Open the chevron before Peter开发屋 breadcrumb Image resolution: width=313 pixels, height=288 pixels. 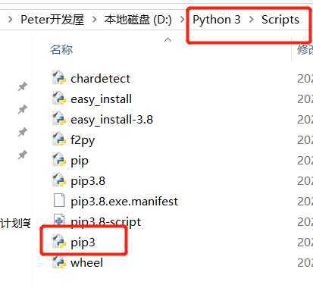[x=10, y=20]
